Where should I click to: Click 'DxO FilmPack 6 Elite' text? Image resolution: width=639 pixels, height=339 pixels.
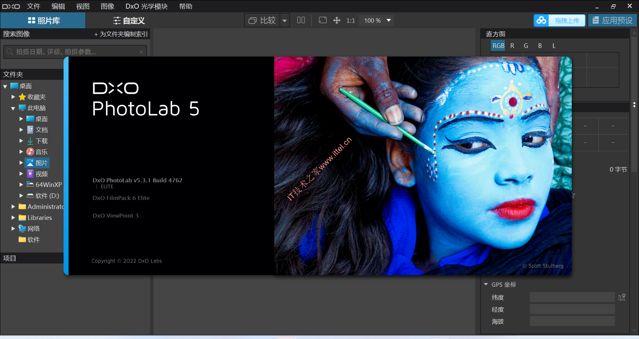pyautogui.click(x=121, y=198)
